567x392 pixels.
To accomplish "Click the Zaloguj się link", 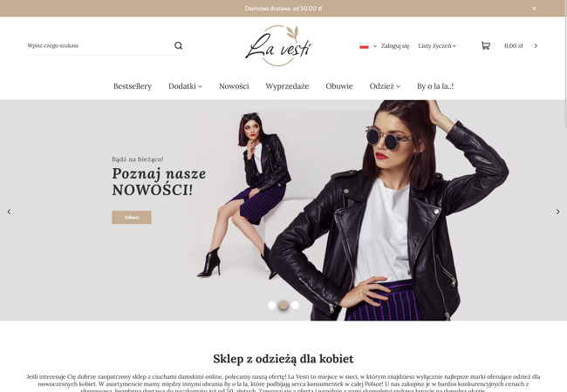I will pos(395,46).
